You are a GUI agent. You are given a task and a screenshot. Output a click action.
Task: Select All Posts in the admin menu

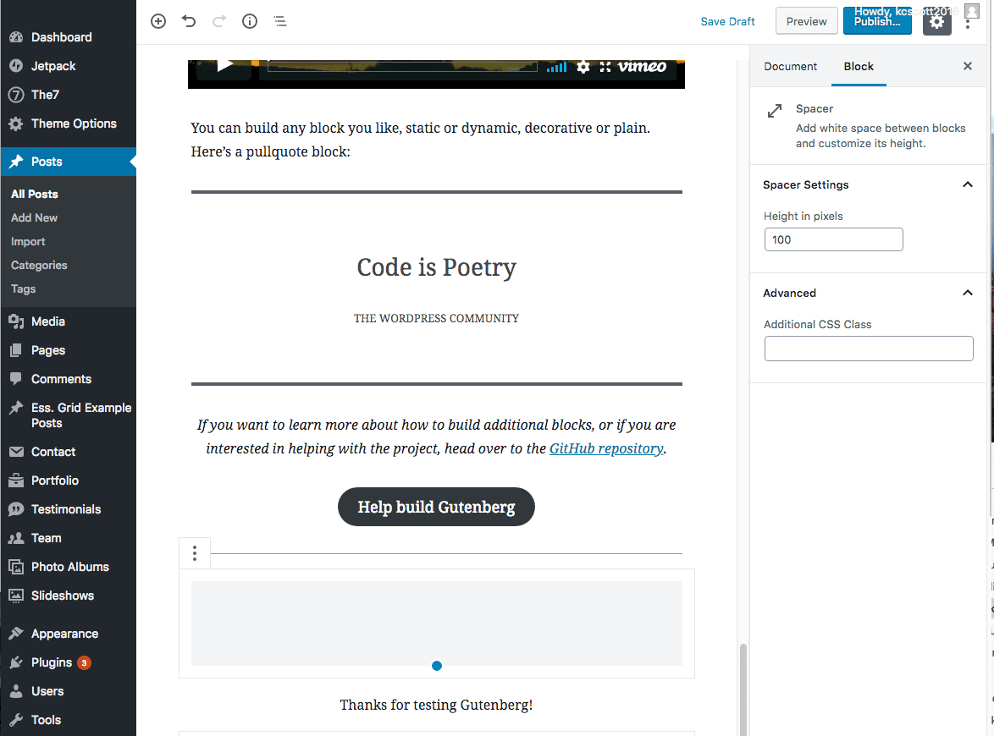pyautogui.click(x=33, y=194)
